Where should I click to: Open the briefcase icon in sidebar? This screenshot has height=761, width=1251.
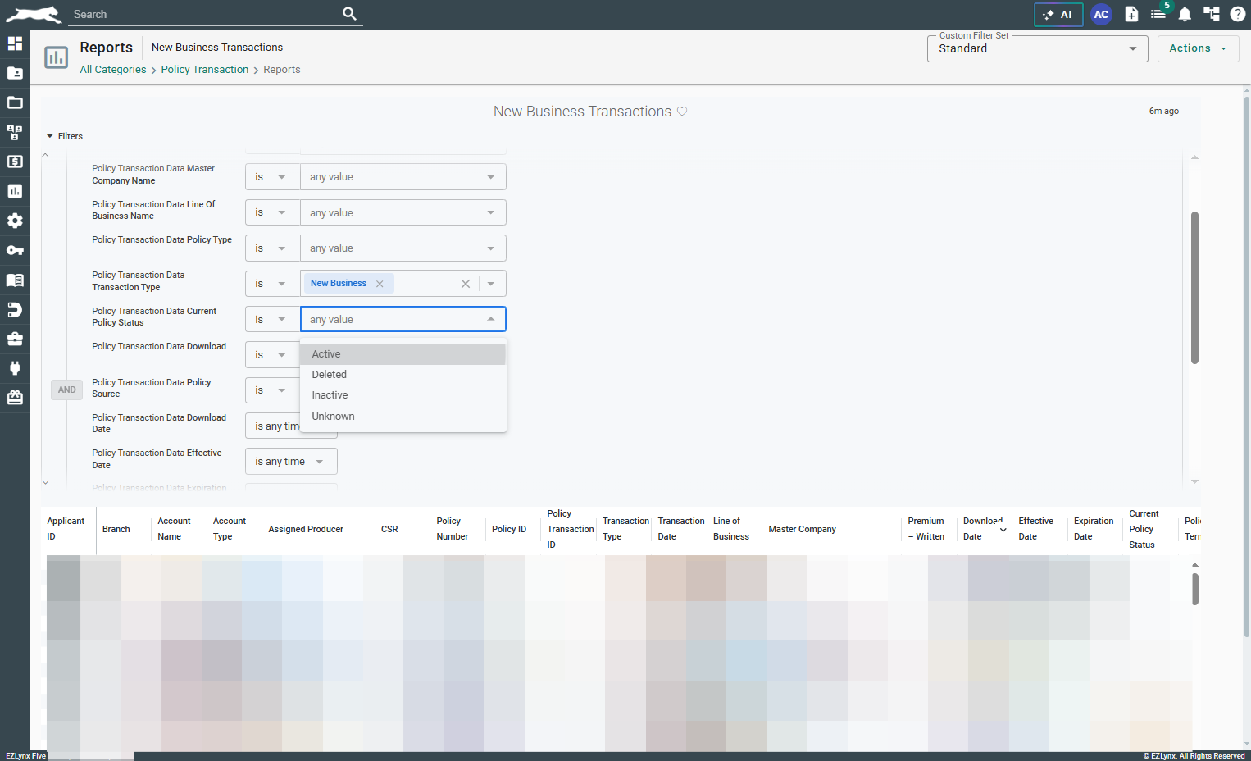pyautogui.click(x=15, y=339)
